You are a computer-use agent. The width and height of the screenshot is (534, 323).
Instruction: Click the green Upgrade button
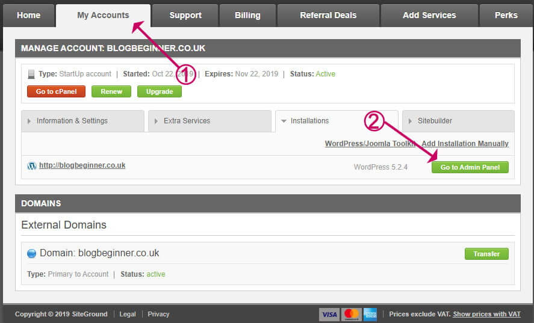[160, 91]
